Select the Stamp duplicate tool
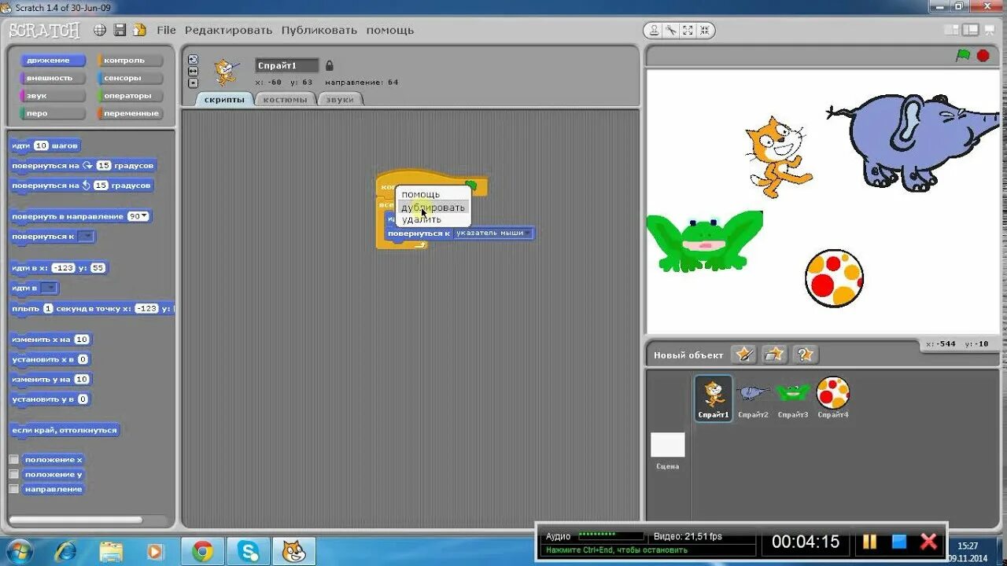Screen dimensions: 1007x566 653,30
